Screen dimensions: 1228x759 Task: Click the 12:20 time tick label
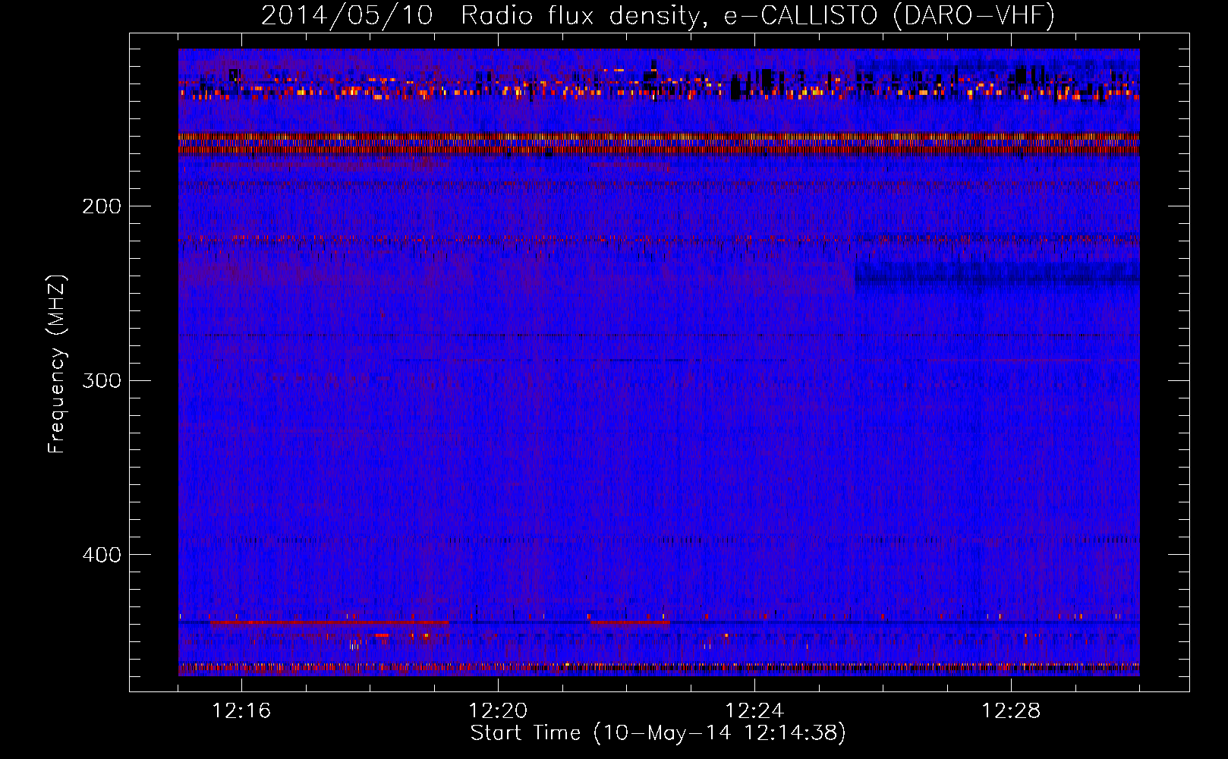coord(498,711)
